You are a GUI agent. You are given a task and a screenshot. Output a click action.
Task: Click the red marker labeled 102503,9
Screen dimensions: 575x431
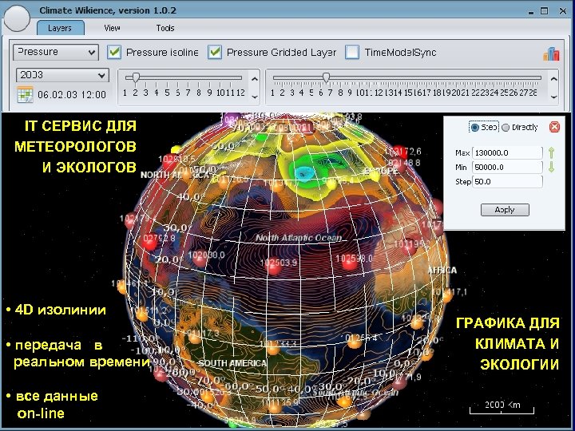tap(274, 268)
